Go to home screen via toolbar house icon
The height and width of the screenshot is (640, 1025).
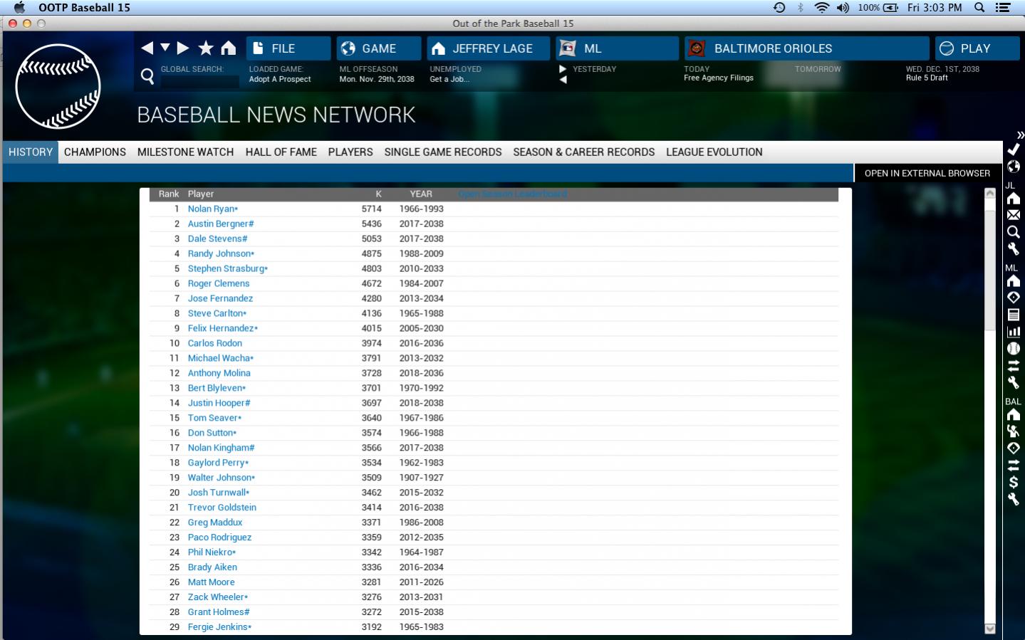pyautogui.click(x=228, y=48)
